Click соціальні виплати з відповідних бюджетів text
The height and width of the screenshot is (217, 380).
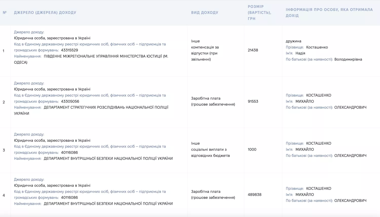point(210,153)
